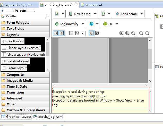Image resolution: width=163 pixels, height=126 pixels.
Task: Open the API level 20 dropdown
Action: pyautogui.click(x=117, y=24)
